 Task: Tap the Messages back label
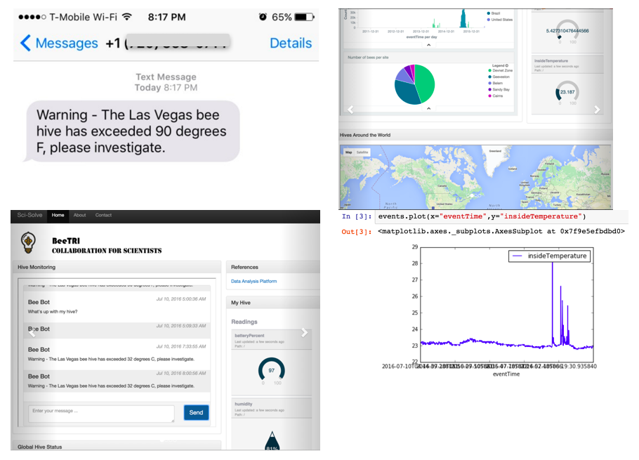(x=67, y=43)
